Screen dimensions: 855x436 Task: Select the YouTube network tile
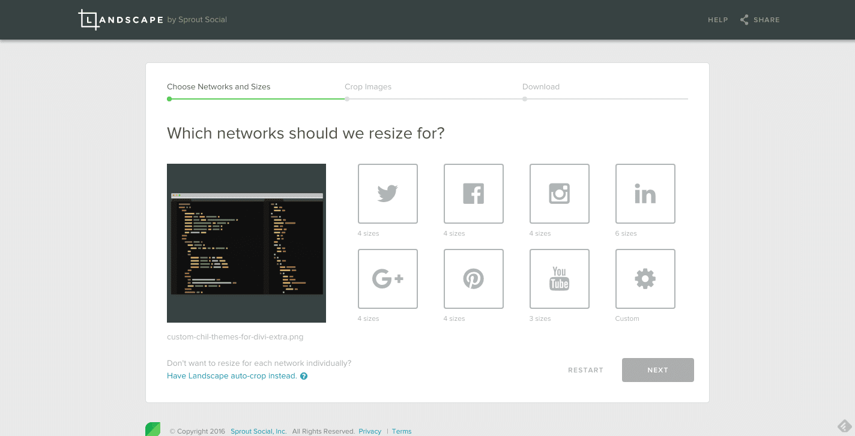click(560, 279)
